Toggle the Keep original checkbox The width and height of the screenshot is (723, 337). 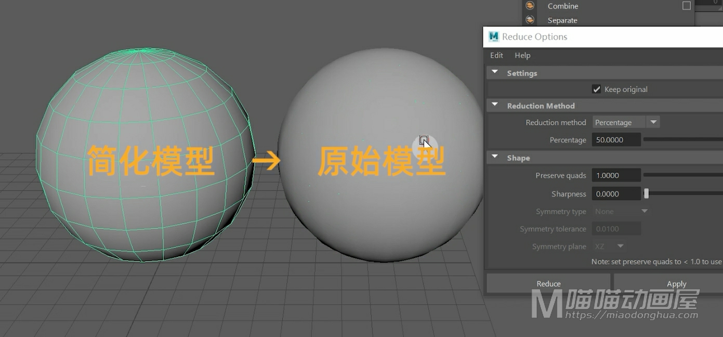pos(597,89)
